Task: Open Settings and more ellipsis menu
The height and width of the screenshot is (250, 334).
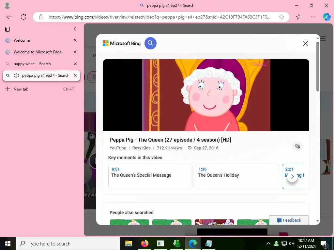Action: click(313, 17)
